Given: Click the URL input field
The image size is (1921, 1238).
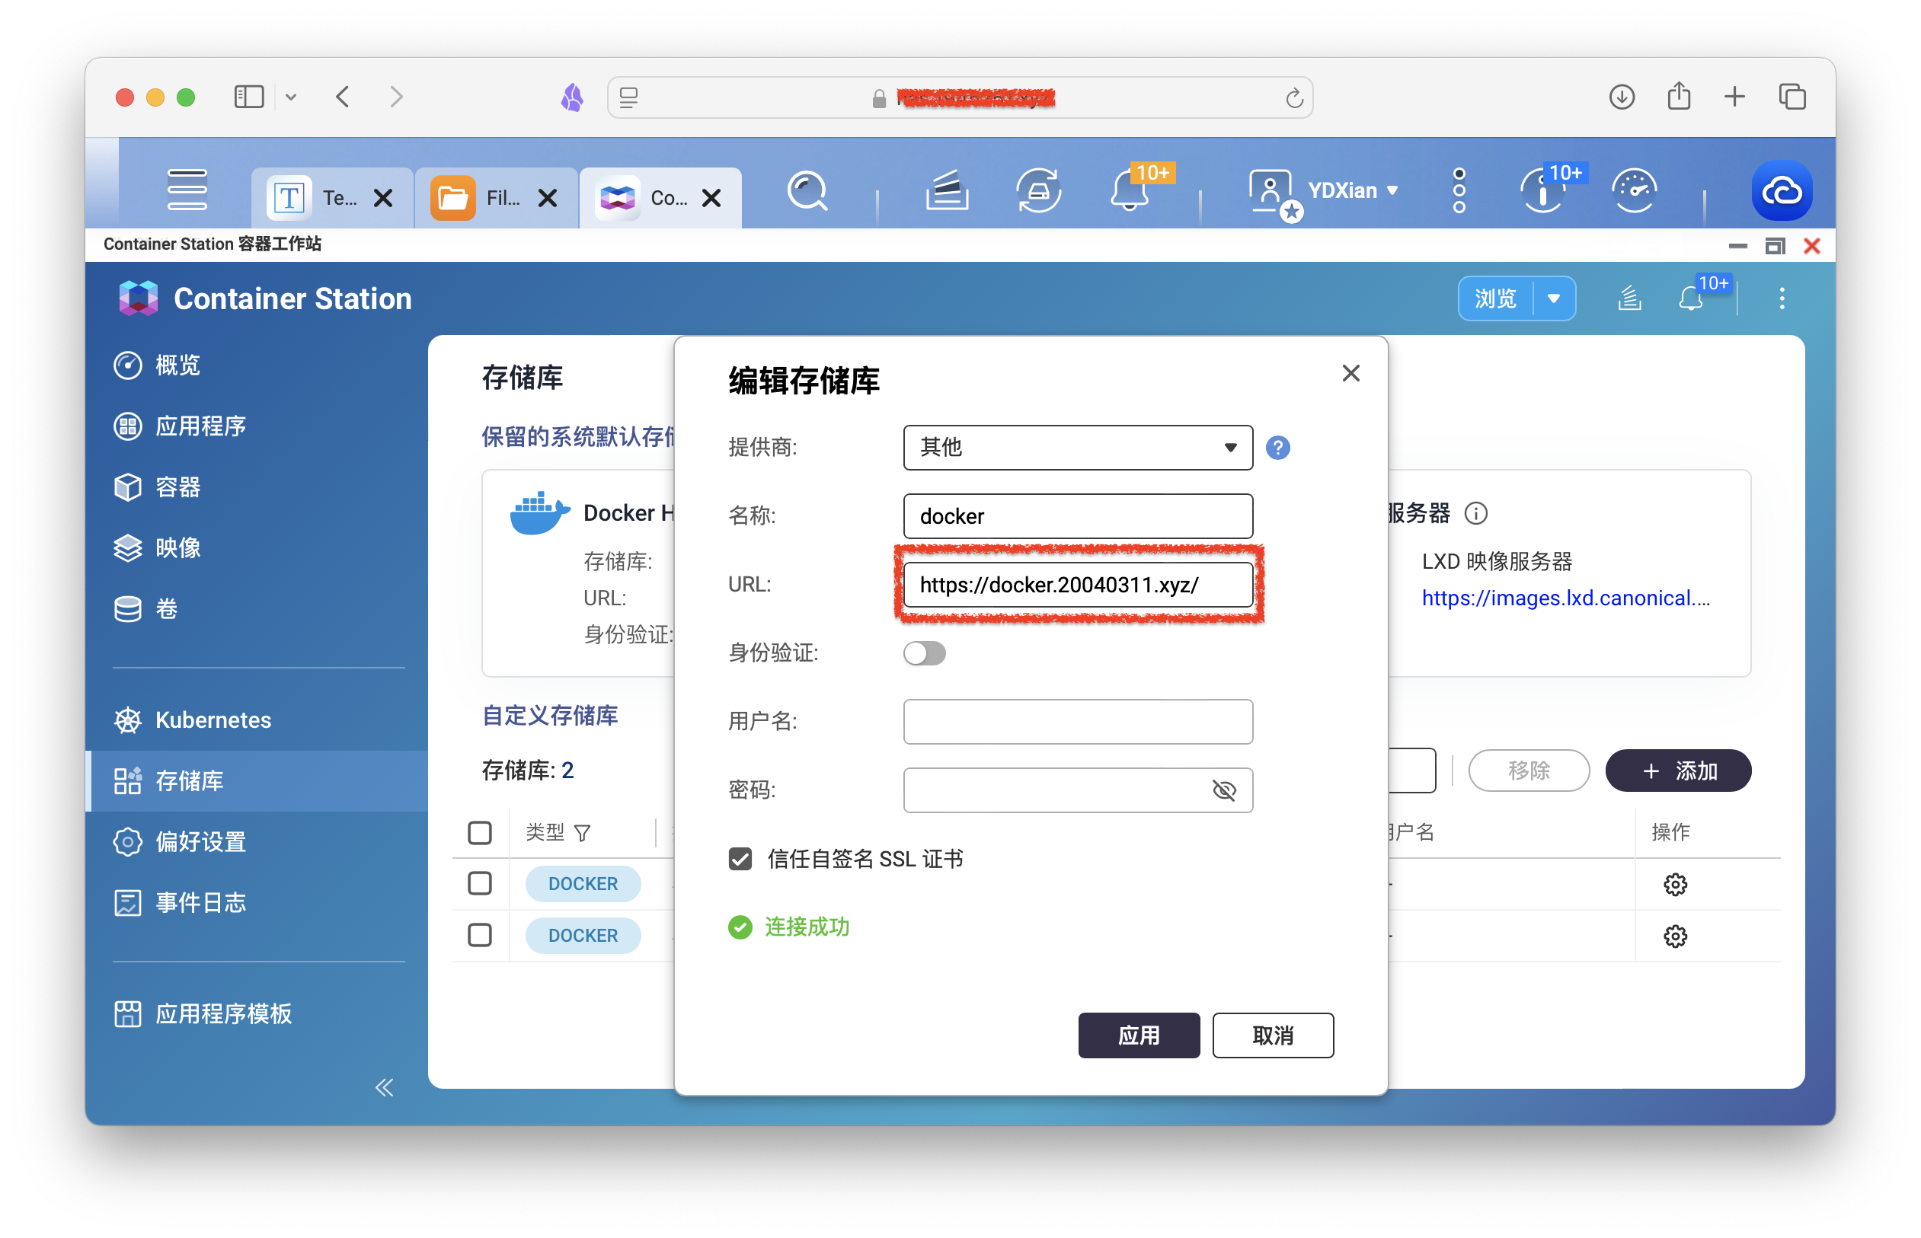Looking at the screenshot, I should click(x=1078, y=585).
